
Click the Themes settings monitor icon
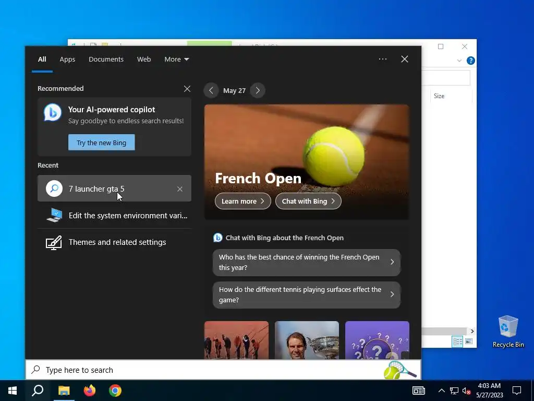coord(54,242)
